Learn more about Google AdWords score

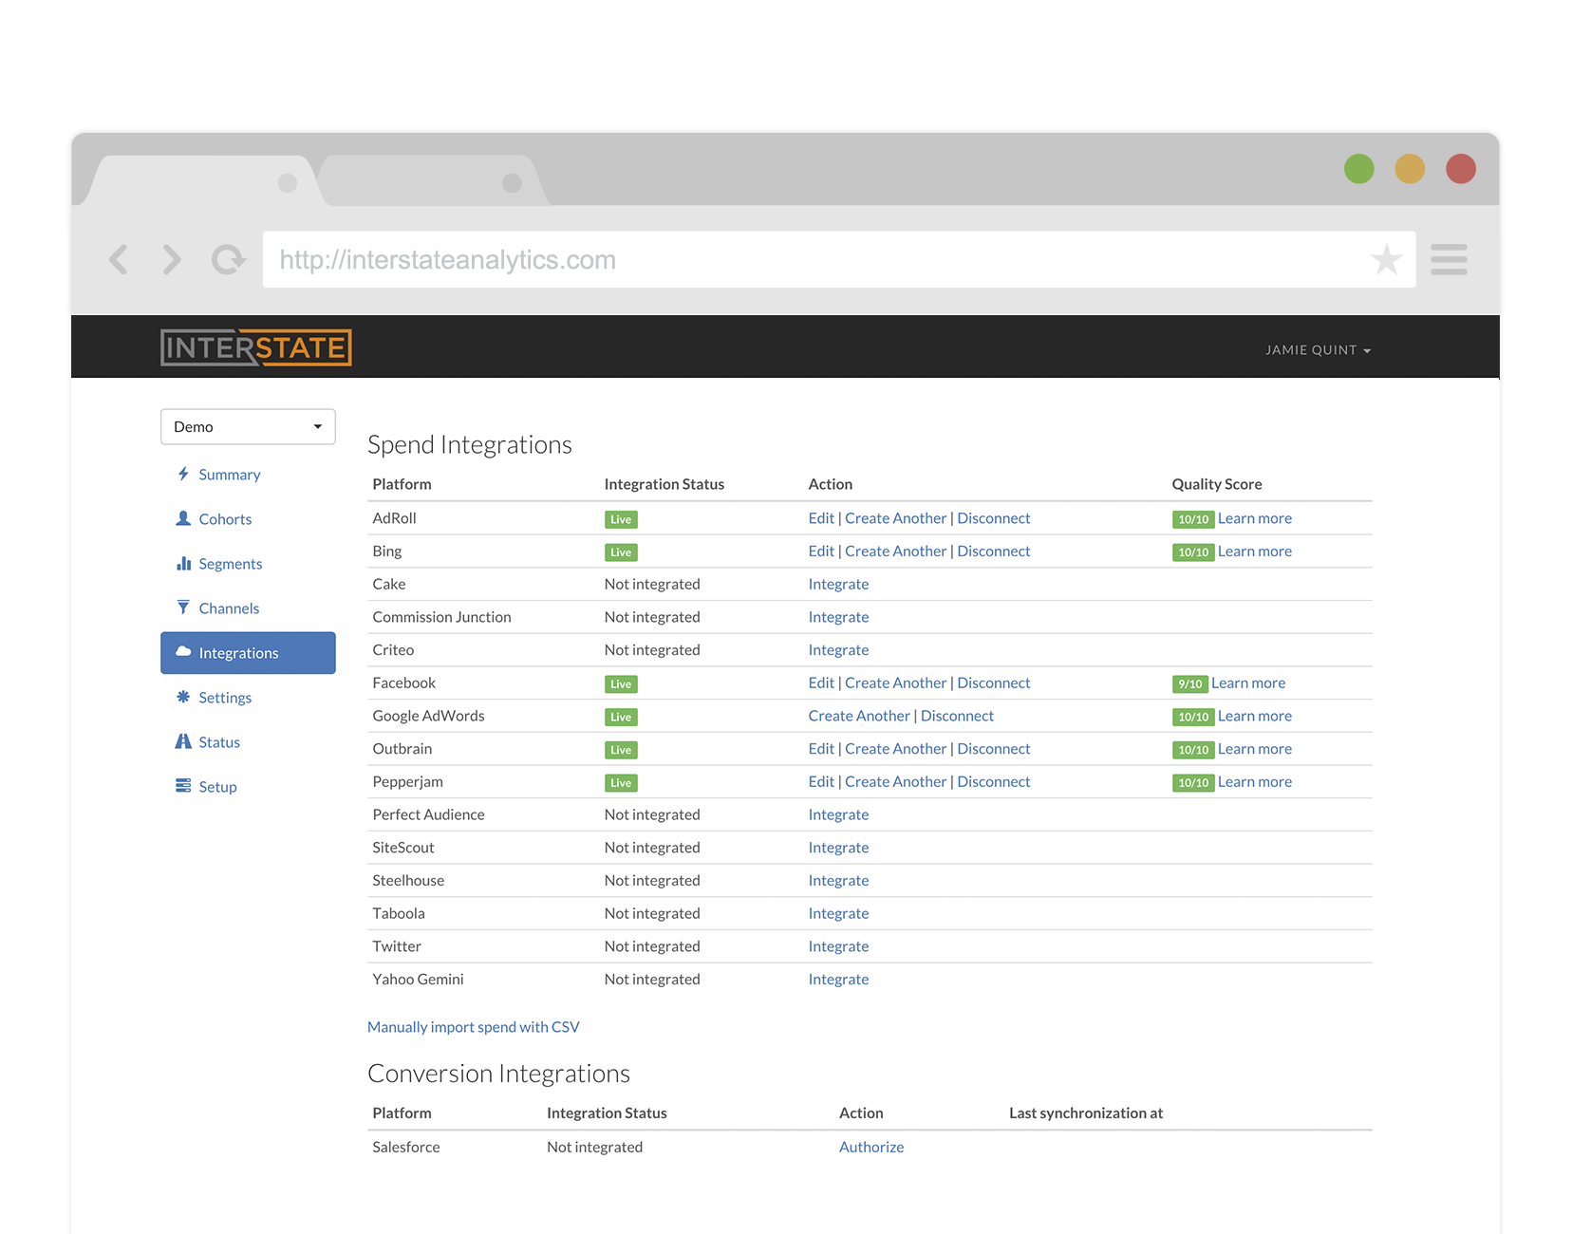coord(1255,716)
